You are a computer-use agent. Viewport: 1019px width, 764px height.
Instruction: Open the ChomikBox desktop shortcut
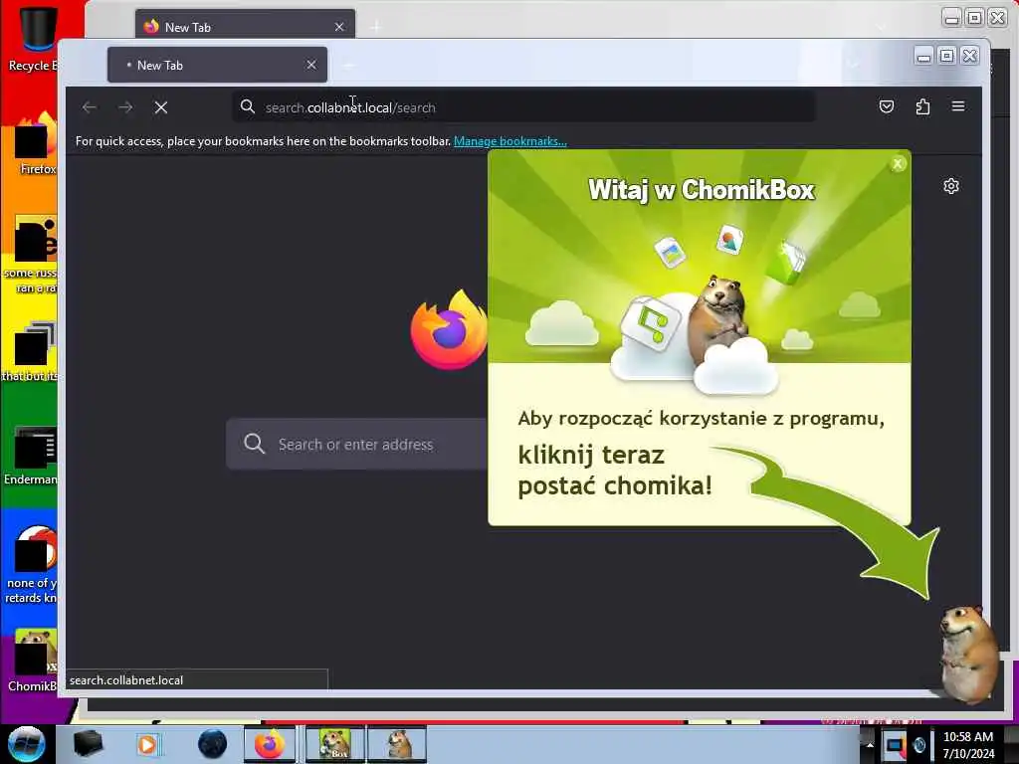tap(34, 660)
